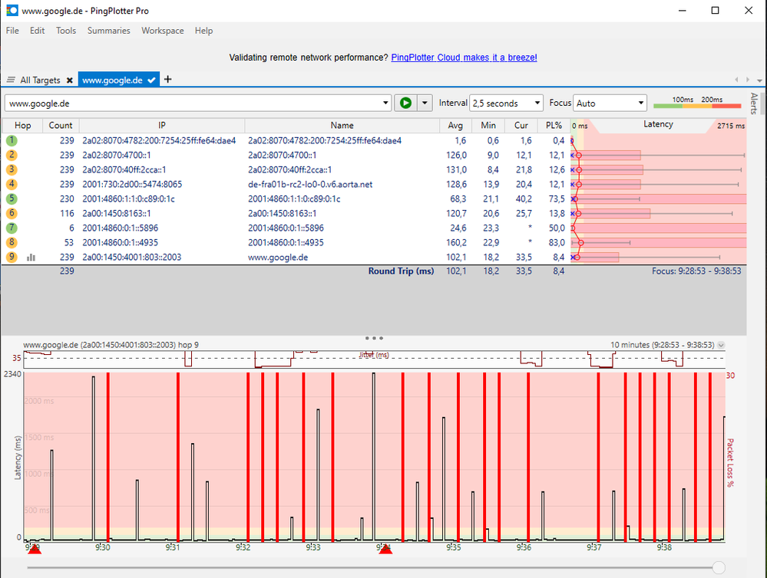This screenshot has width=767, height=578.
Task: Click the Min column header
Action: (x=488, y=125)
